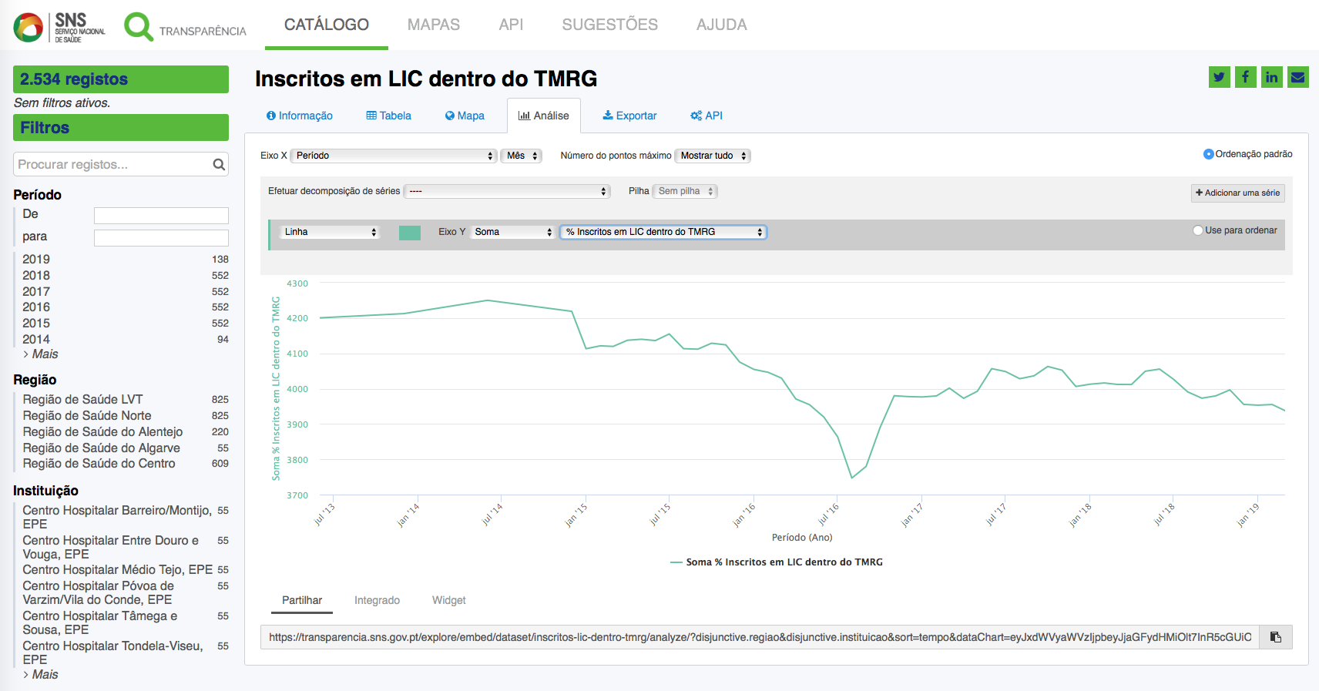Screen dimensions: 1319x691
Task: Open the dataset API tab
Action: (x=706, y=116)
